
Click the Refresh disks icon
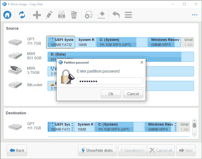22,15
